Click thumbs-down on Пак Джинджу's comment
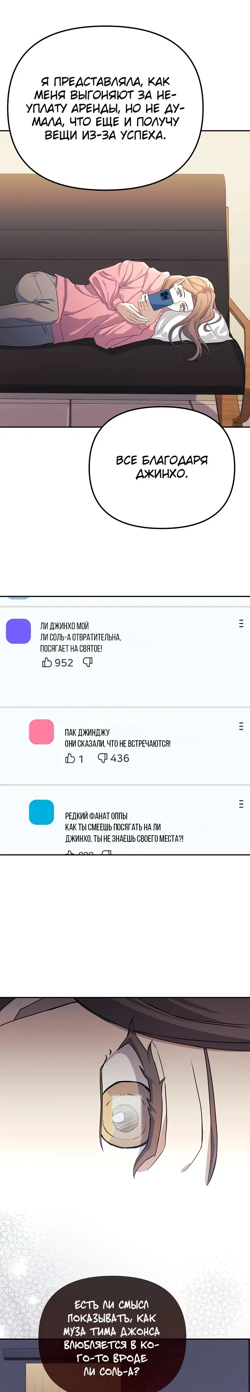This screenshot has width=250, height=1392. (102, 758)
